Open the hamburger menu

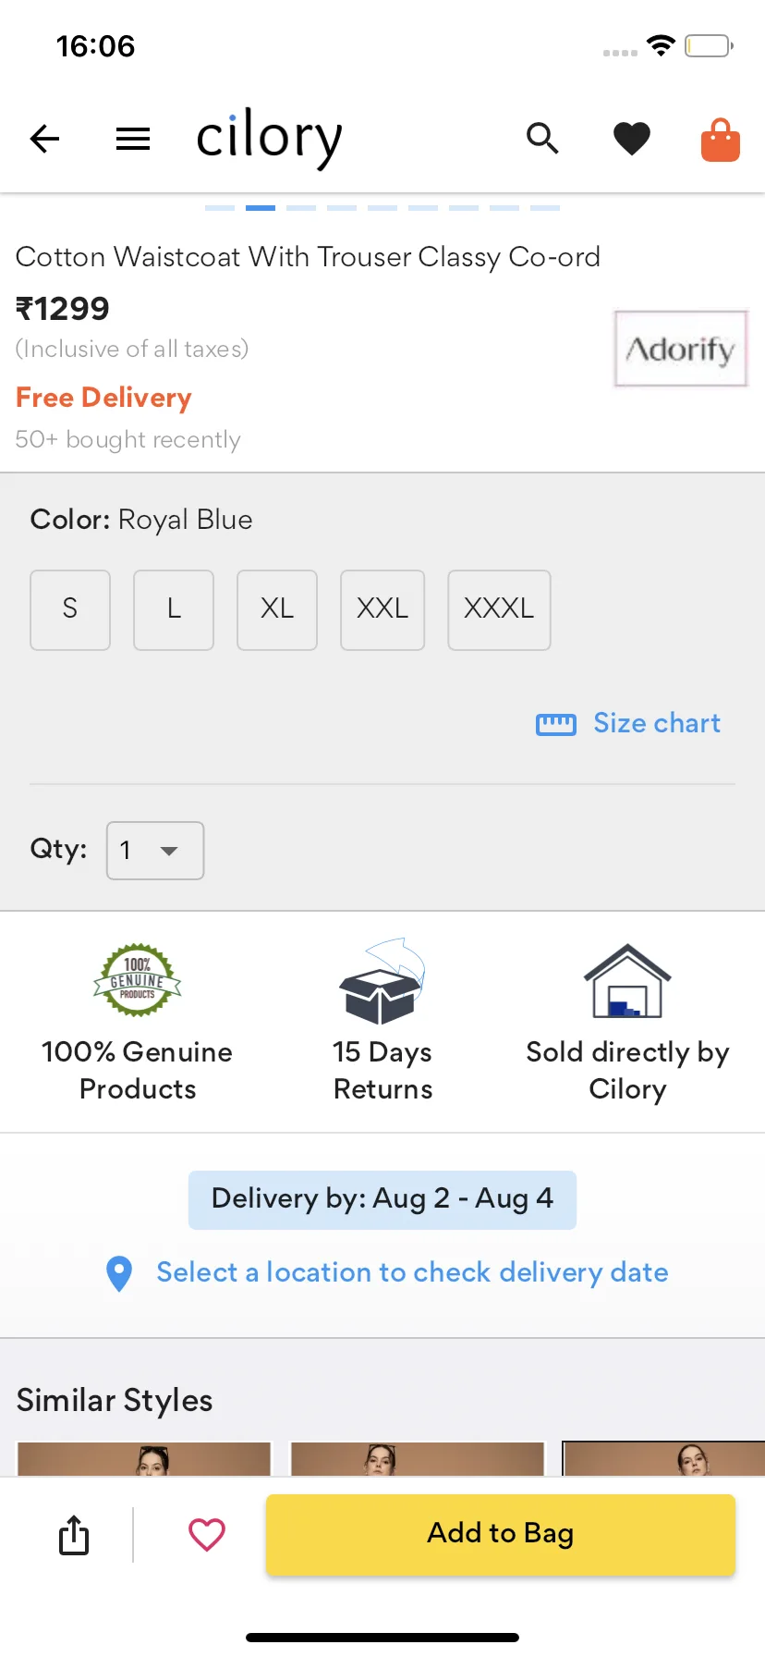tap(133, 139)
